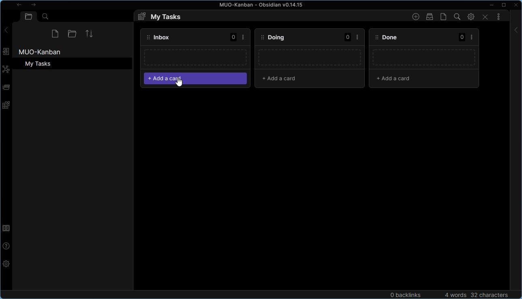Viewport: 522px width, 299px height.
Task: Navigate back with left arrow
Action: (x=19, y=5)
